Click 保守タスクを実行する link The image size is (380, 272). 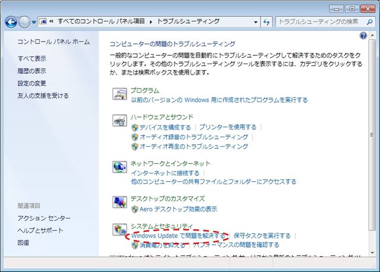pos(262,236)
